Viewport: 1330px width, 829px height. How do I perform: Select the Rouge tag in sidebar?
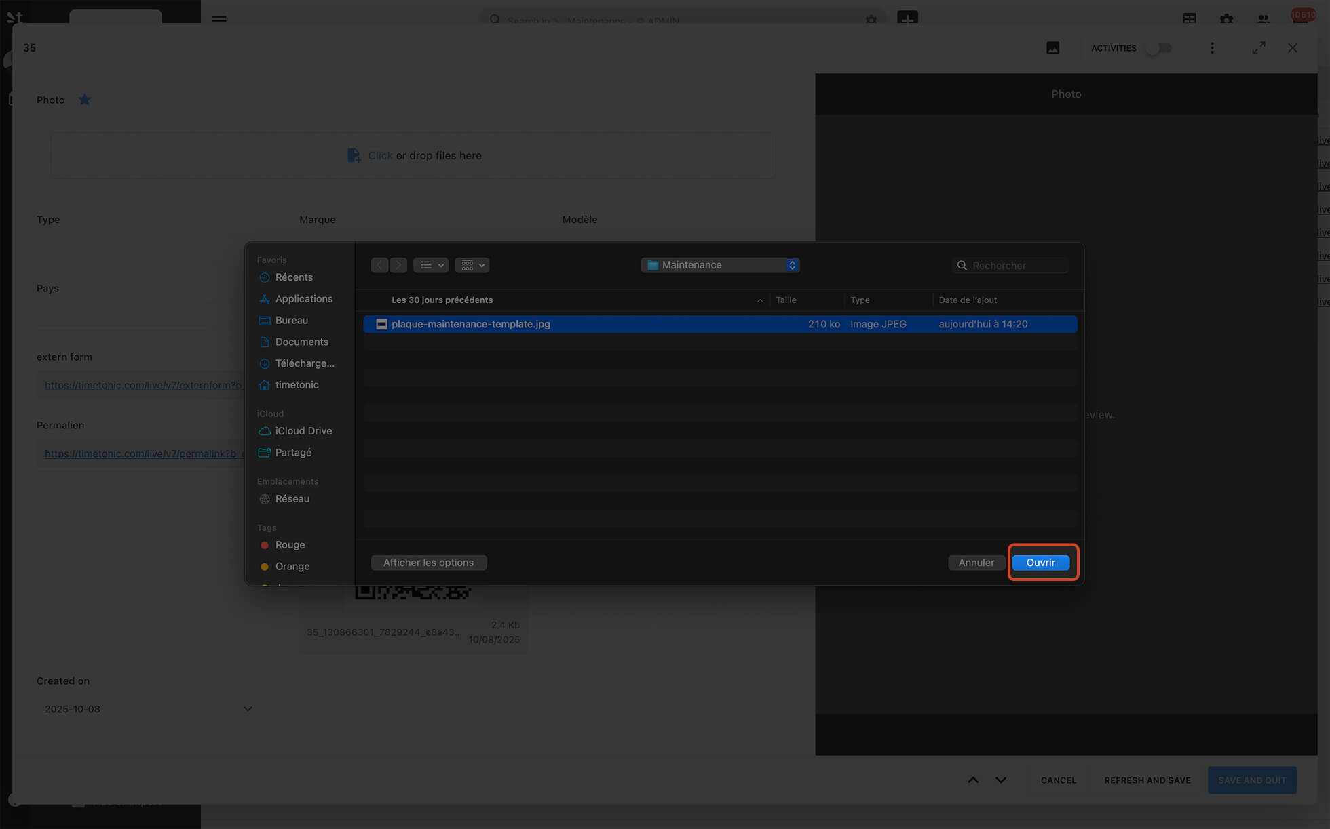(x=290, y=545)
